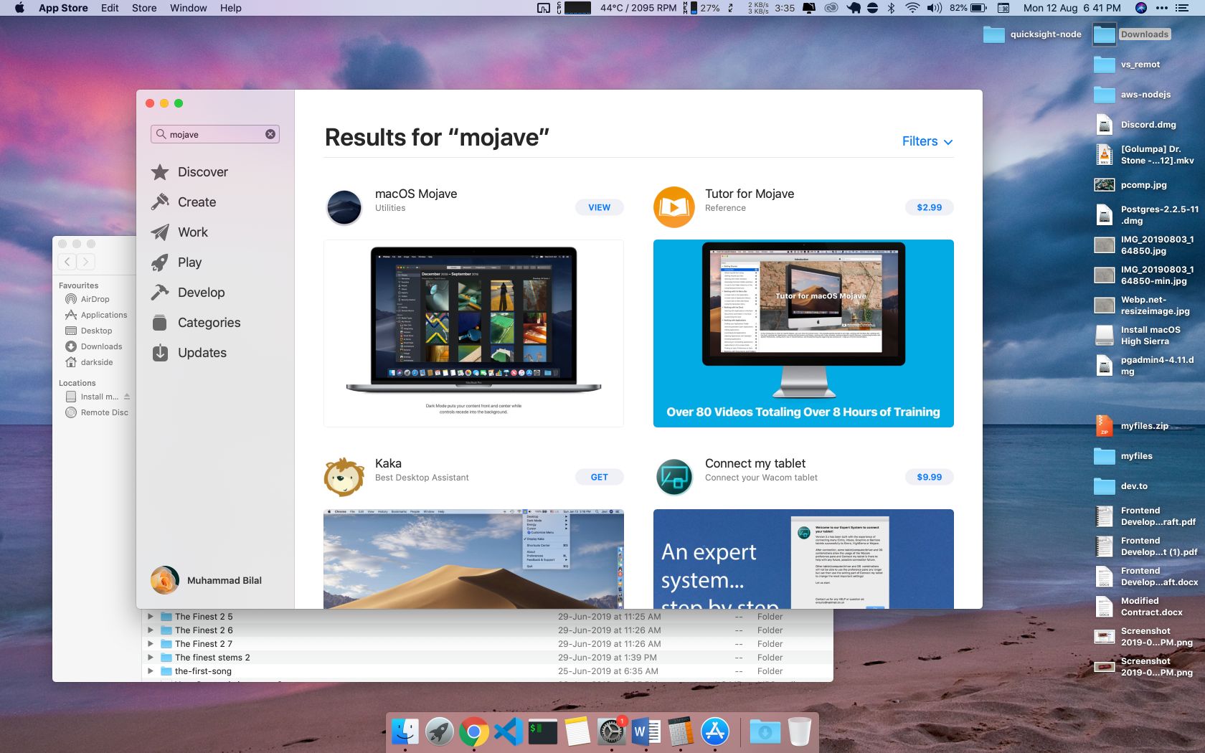Image resolution: width=1205 pixels, height=753 pixels.
Task: Open the Work paper plane icon
Action: [160, 232]
